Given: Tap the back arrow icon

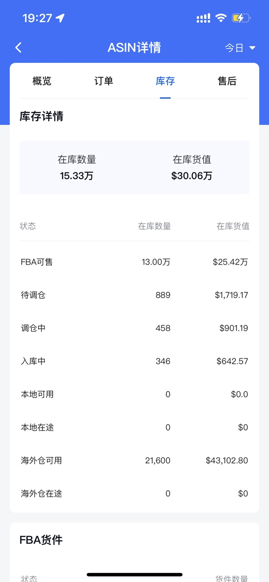Looking at the screenshot, I should (x=18, y=47).
